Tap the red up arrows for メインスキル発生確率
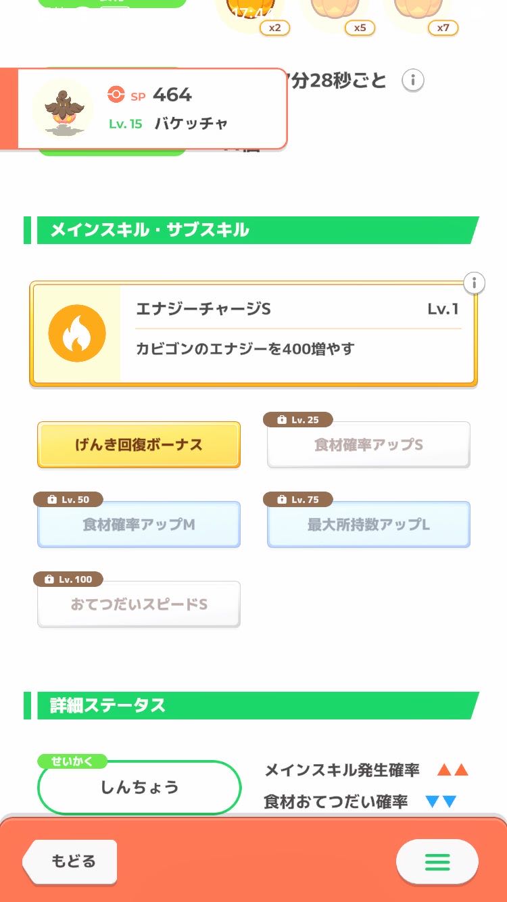Viewport: 507px width, 902px height. 452,769
